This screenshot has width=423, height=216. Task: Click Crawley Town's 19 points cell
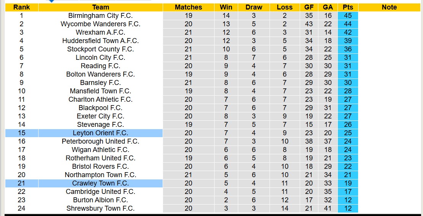[348, 183]
